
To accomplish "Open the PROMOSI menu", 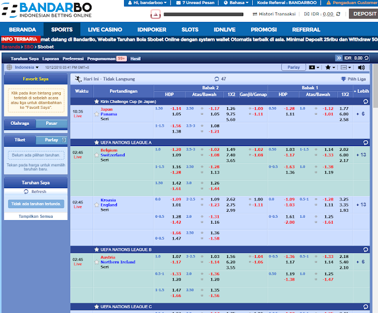I will click(x=264, y=30).
